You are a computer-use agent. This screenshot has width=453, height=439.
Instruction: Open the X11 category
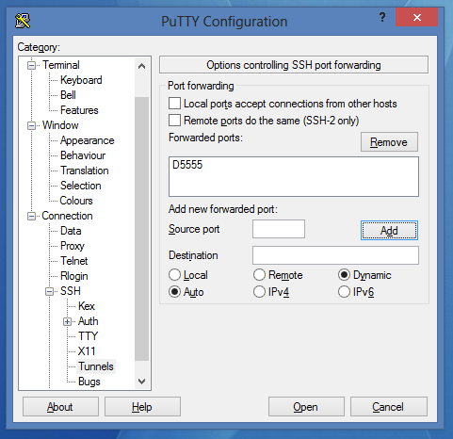click(x=87, y=351)
